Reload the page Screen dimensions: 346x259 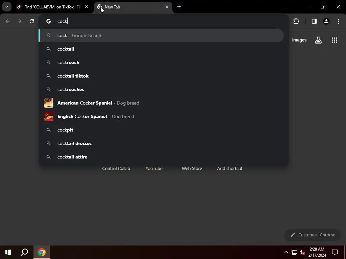(32, 21)
